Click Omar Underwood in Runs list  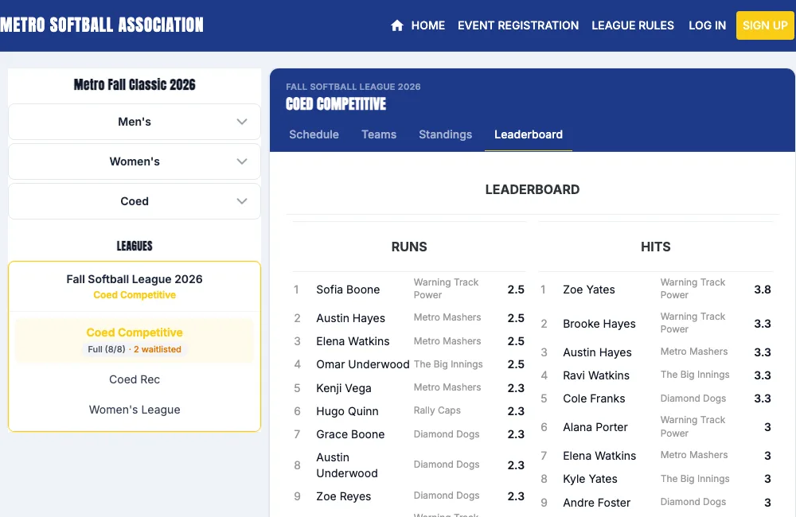(x=362, y=364)
